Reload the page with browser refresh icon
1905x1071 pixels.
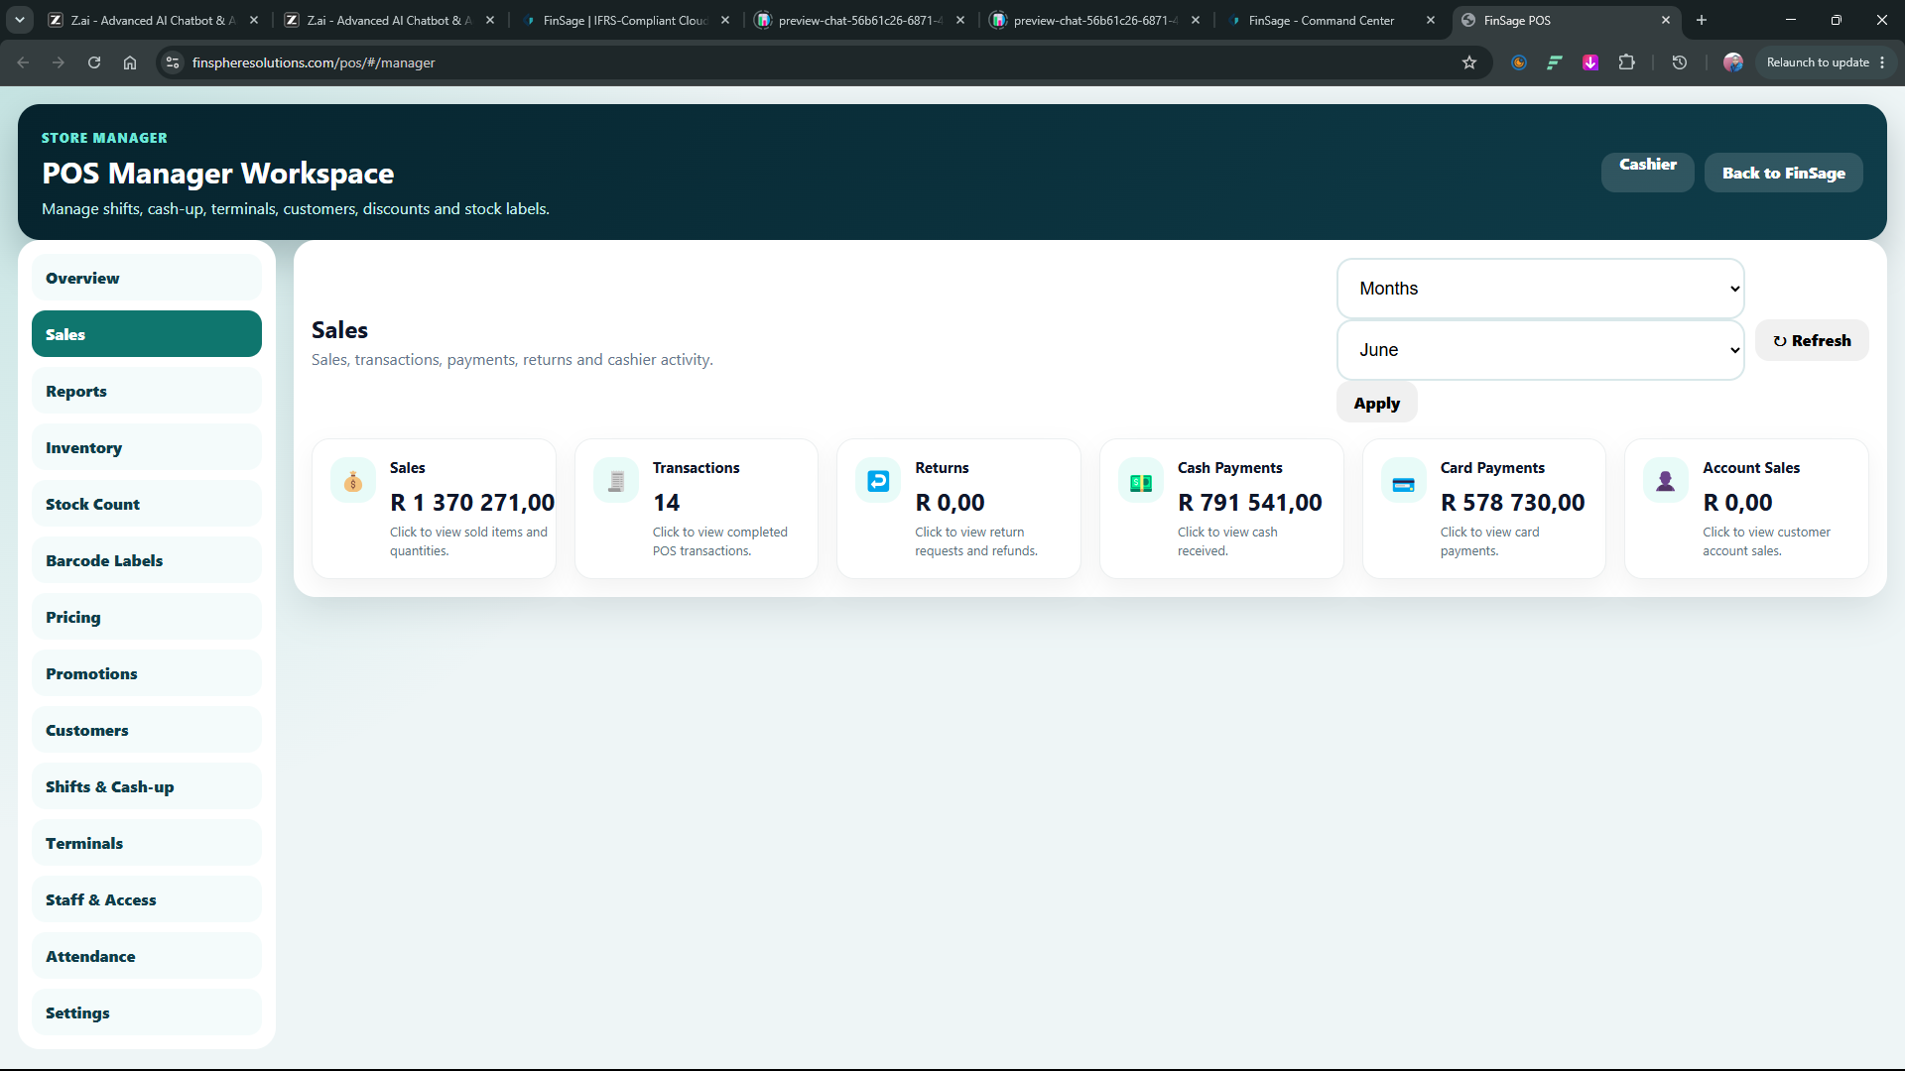[x=94, y=62]
